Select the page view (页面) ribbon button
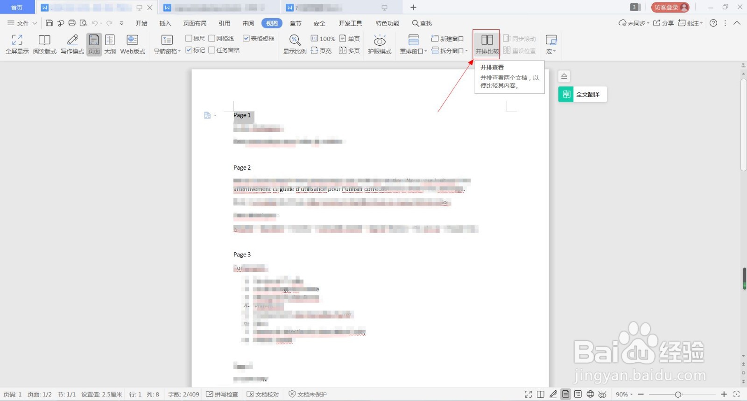The width and height of the screenshot is (747, 401). click(x=94, y=44)
